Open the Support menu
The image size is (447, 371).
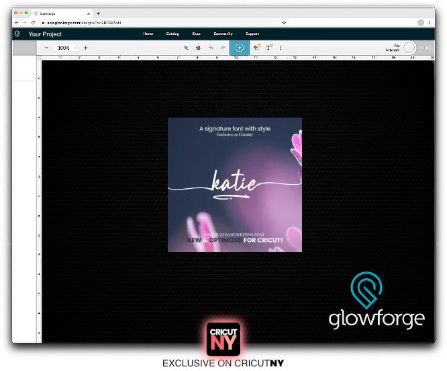coord(252,34)
